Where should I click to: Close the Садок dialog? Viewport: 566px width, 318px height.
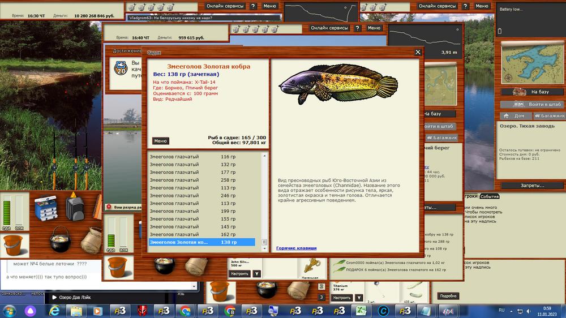click(418, 52)
